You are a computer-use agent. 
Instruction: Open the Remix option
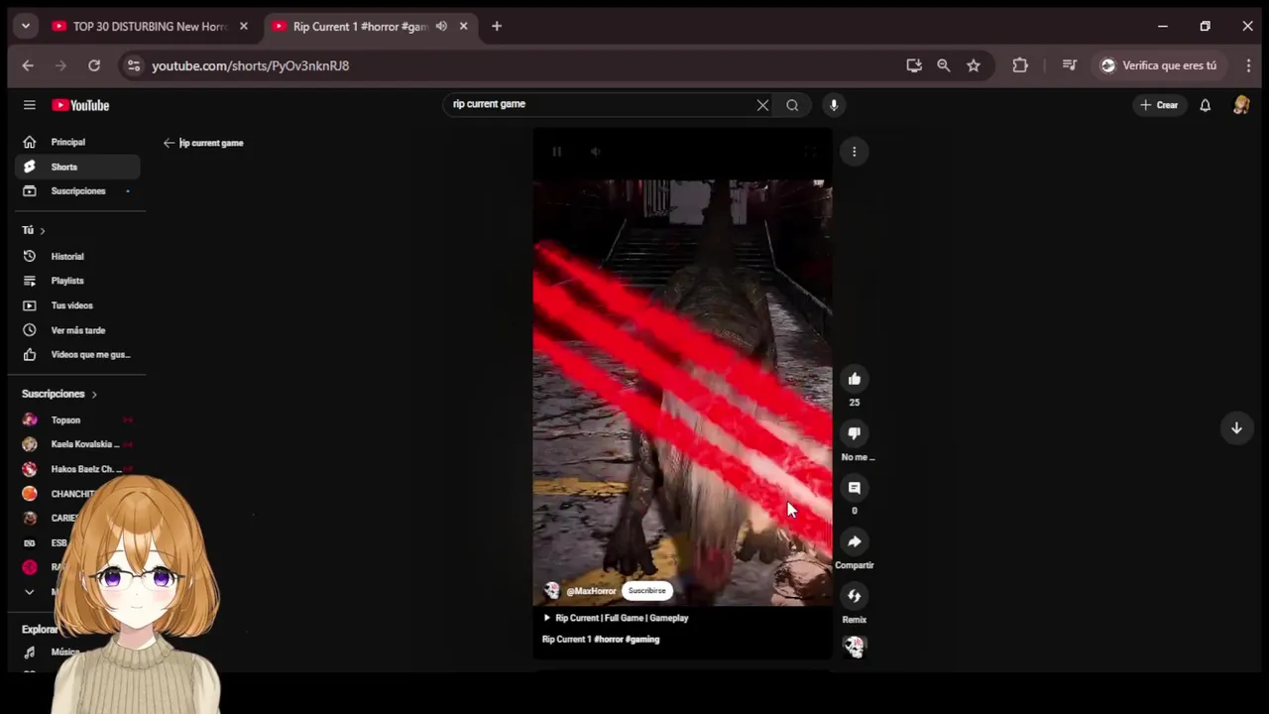[x=854, y=596]
